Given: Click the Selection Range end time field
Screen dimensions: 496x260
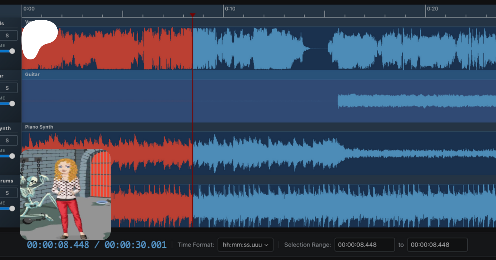Looking at the screenshot, I should point(437,245).
